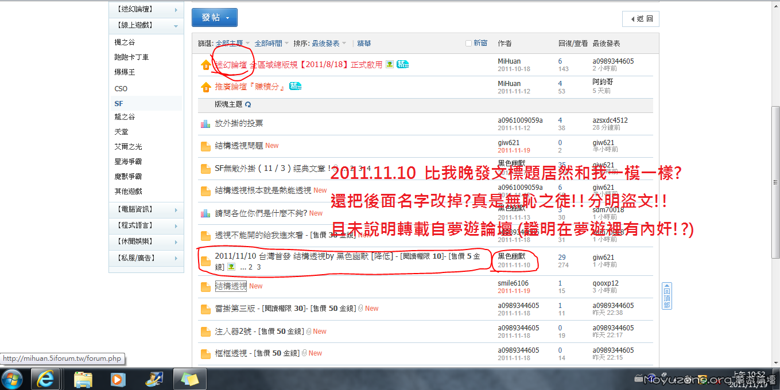Click poll icon of 請問各位你們是什麼不夠 thread
780x390 pixels.
tap(205, 213)
